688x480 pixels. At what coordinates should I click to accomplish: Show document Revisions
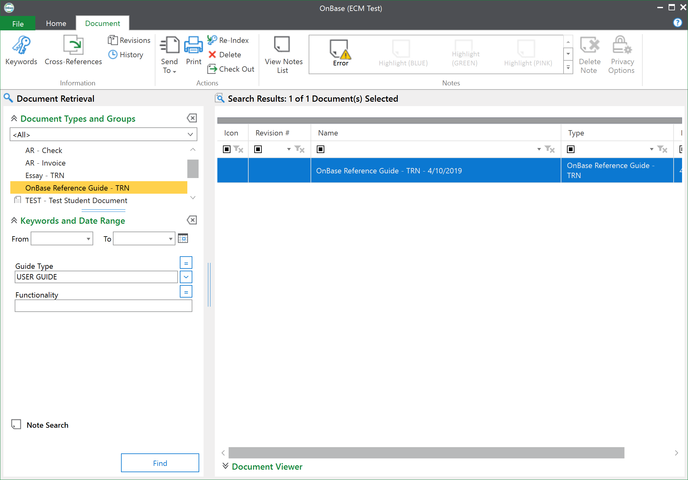(129, 40)
